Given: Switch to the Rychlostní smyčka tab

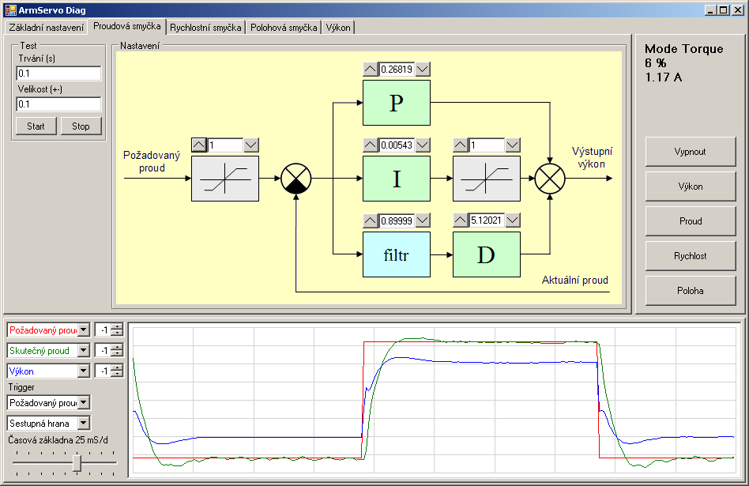Looking at the screenshot, I should [x=205, y=28].
